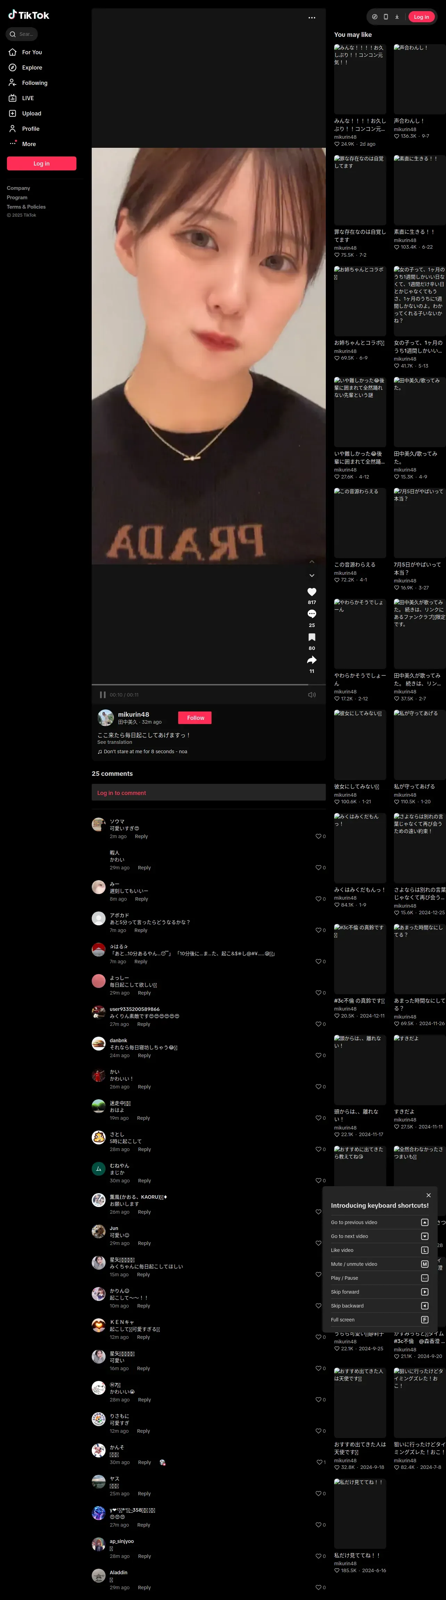Image resolution: width=446 pixels, height=1600 pixels.
Task: Pause the video playback
Action: [x=103, y=695]
